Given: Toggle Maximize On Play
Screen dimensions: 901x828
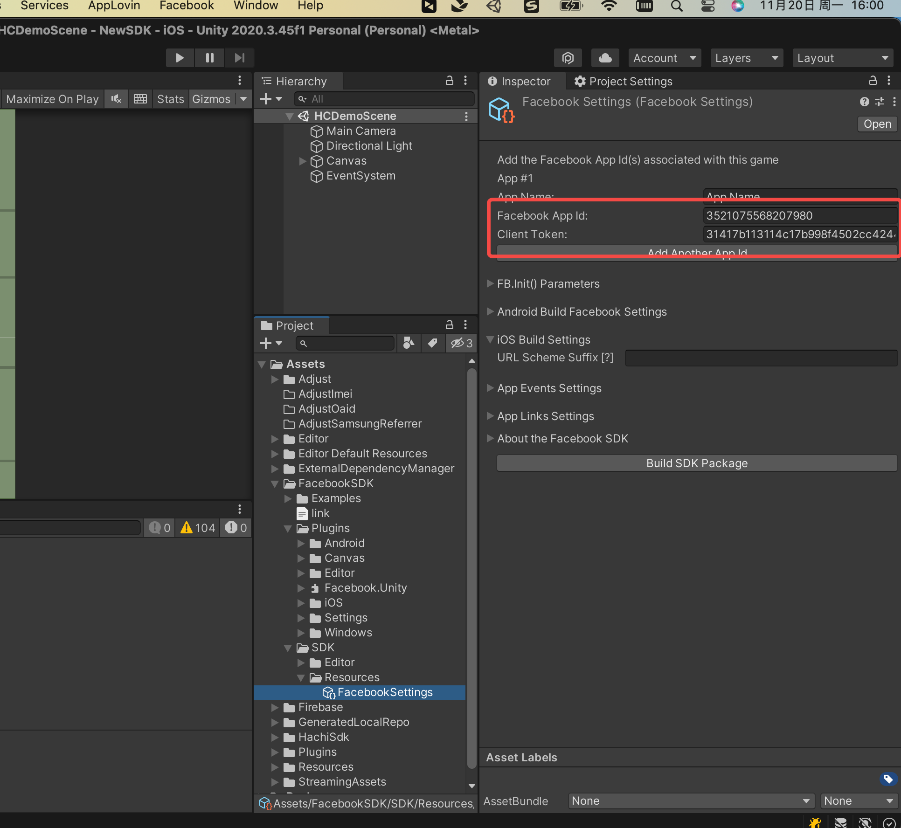Looking at the screenshot, I should point(52,99).
